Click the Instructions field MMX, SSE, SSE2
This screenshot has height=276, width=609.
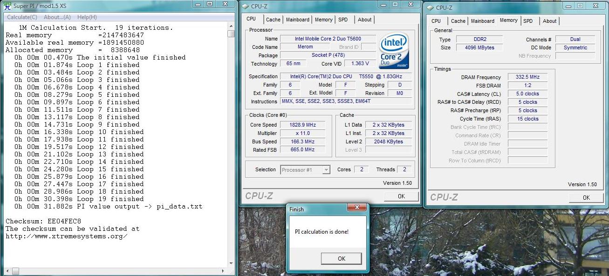[346, 101]
